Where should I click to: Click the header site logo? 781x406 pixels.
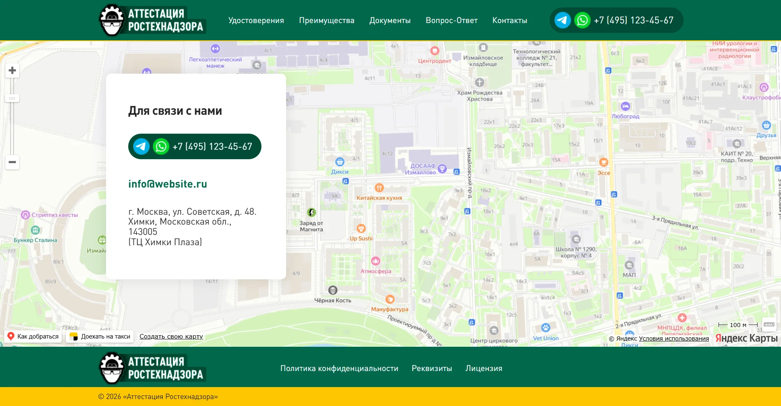[x=153, y=20]
